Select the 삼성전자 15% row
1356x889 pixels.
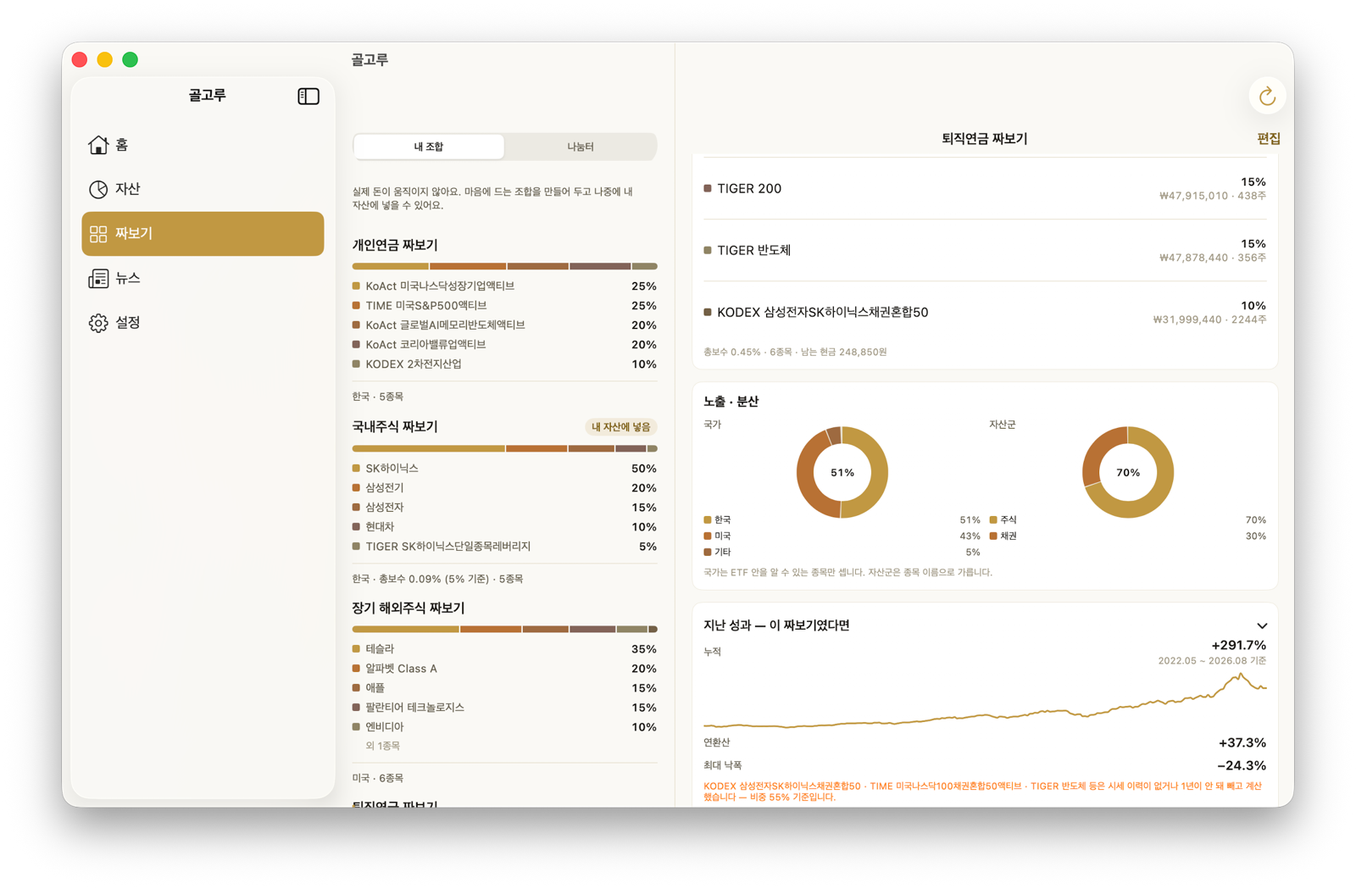504,508
